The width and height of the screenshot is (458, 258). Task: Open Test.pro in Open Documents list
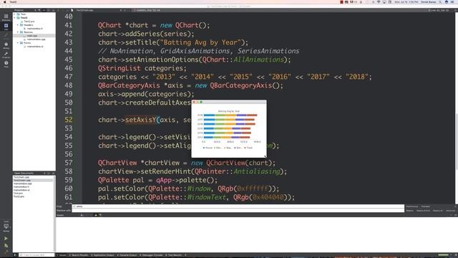(x=18, y=193)
